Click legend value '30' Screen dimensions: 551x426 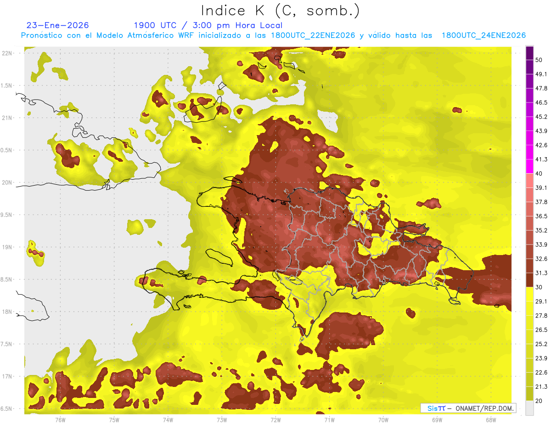tap(540, 287)
